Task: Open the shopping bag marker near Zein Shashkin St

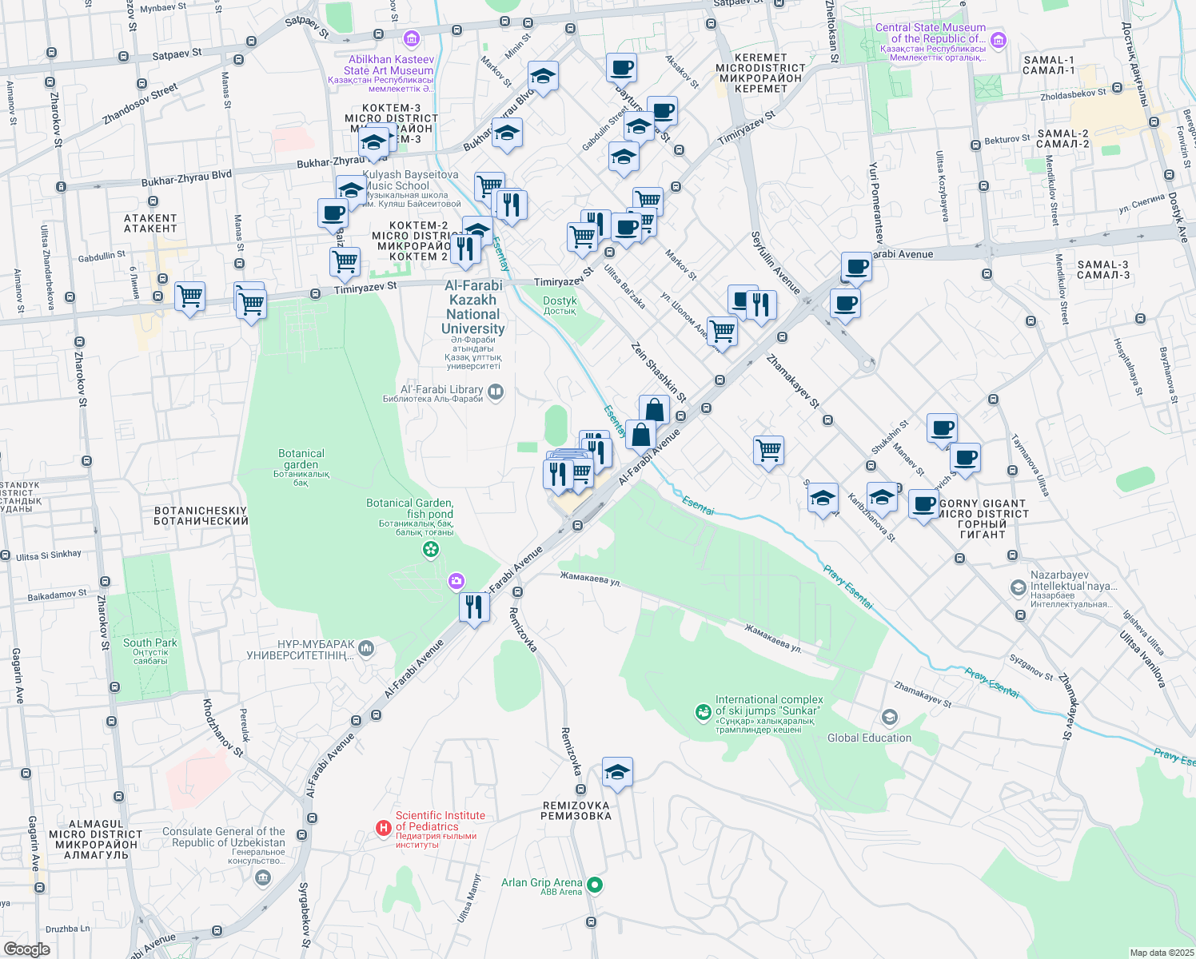Action: click(x=654, y=411)
